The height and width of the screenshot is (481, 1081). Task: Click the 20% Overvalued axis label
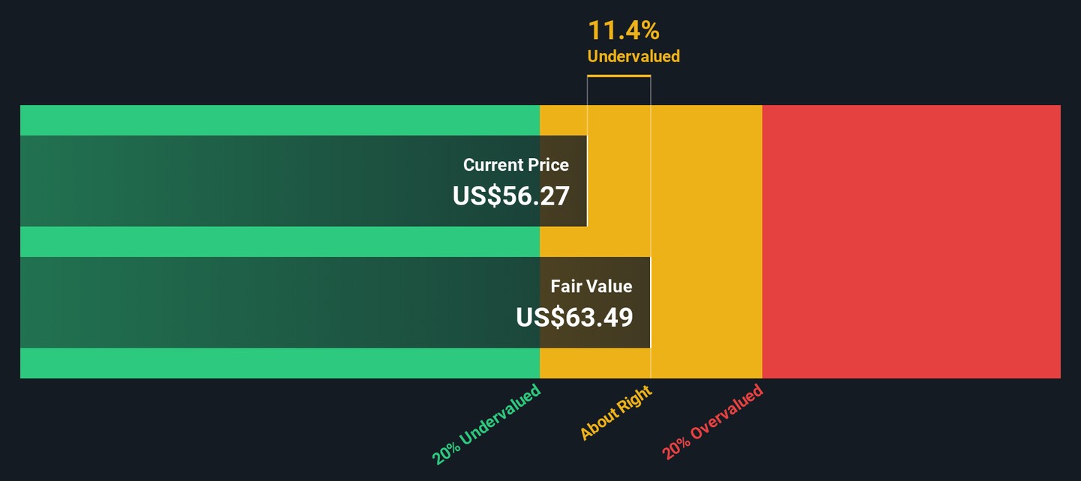click(x=712, y=422)
